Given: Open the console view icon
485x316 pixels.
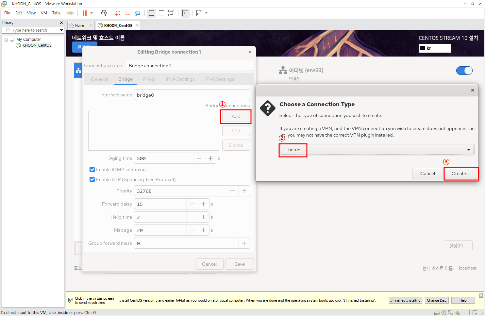Looking at the screenshot, I should pyautogui.click(x=185, y=13).
